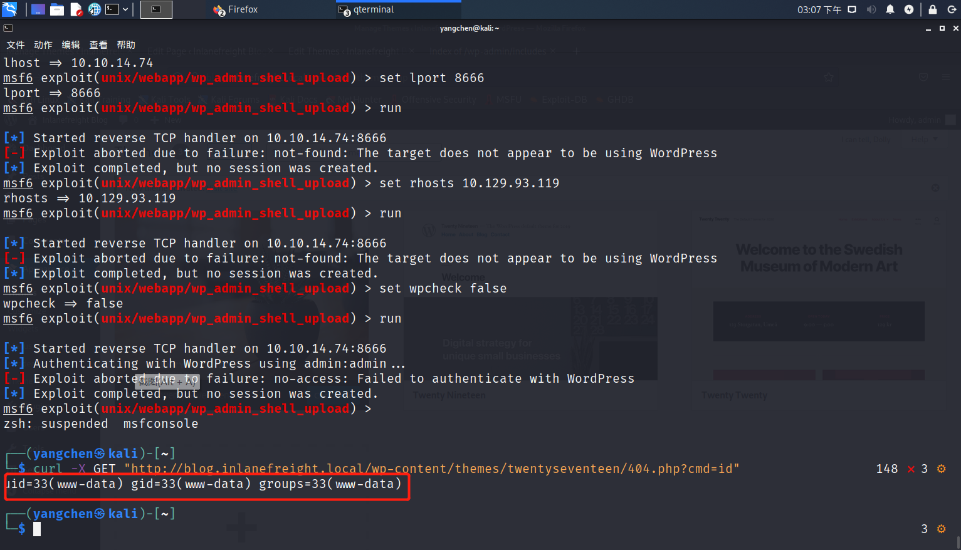The height and width of the screenshot is (550, 961).
Task: Click the volume speaker icon in the tray
Action: point(871,9)
